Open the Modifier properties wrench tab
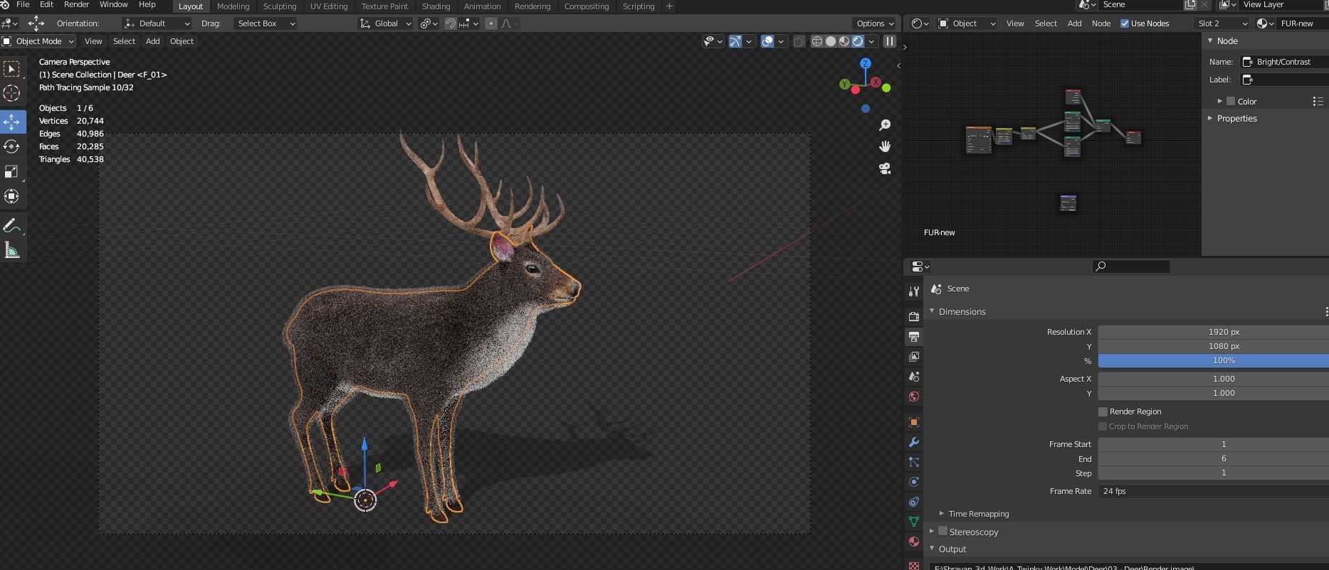This screenshot has width=1329, height=570. [914, 442]
